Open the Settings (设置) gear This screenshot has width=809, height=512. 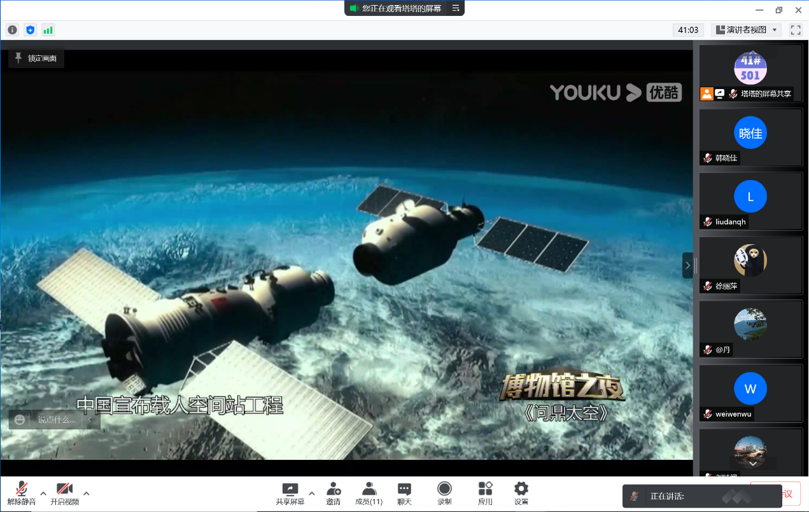click(521, 493)
